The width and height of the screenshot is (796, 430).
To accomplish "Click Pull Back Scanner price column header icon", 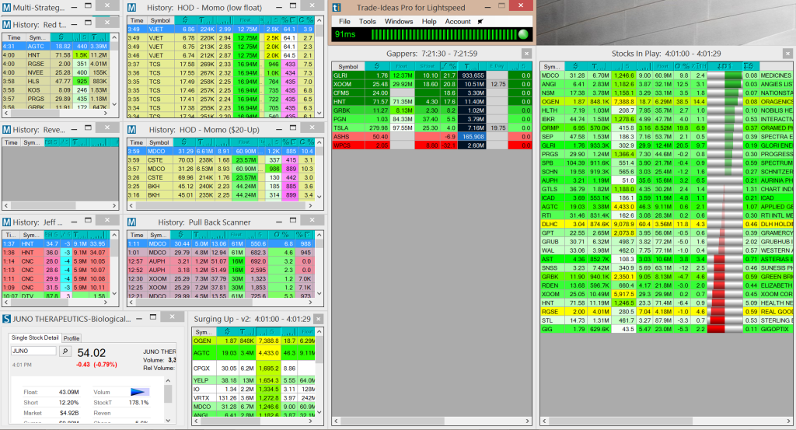I will point(182,235).
